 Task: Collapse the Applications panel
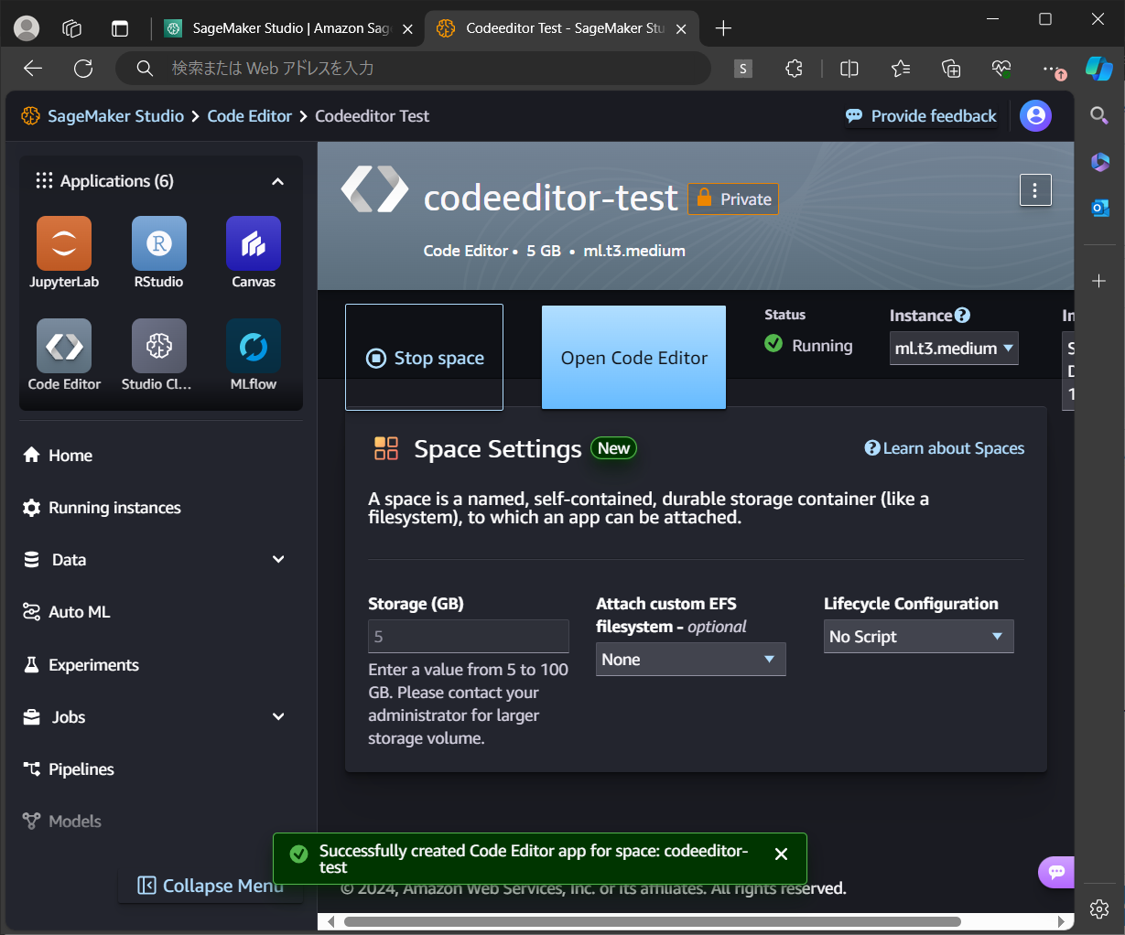click(x=277, y=181)
